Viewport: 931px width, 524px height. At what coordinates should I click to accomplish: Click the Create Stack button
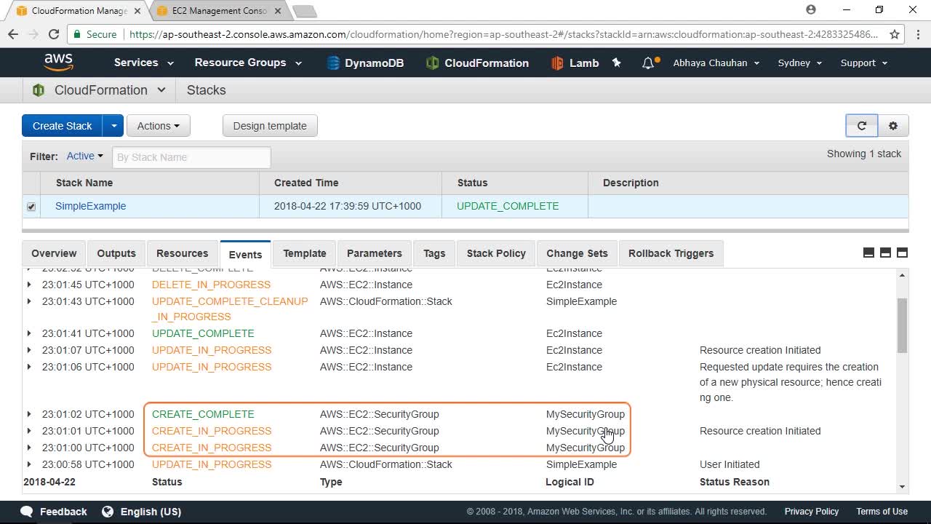(x=62, y=125)
